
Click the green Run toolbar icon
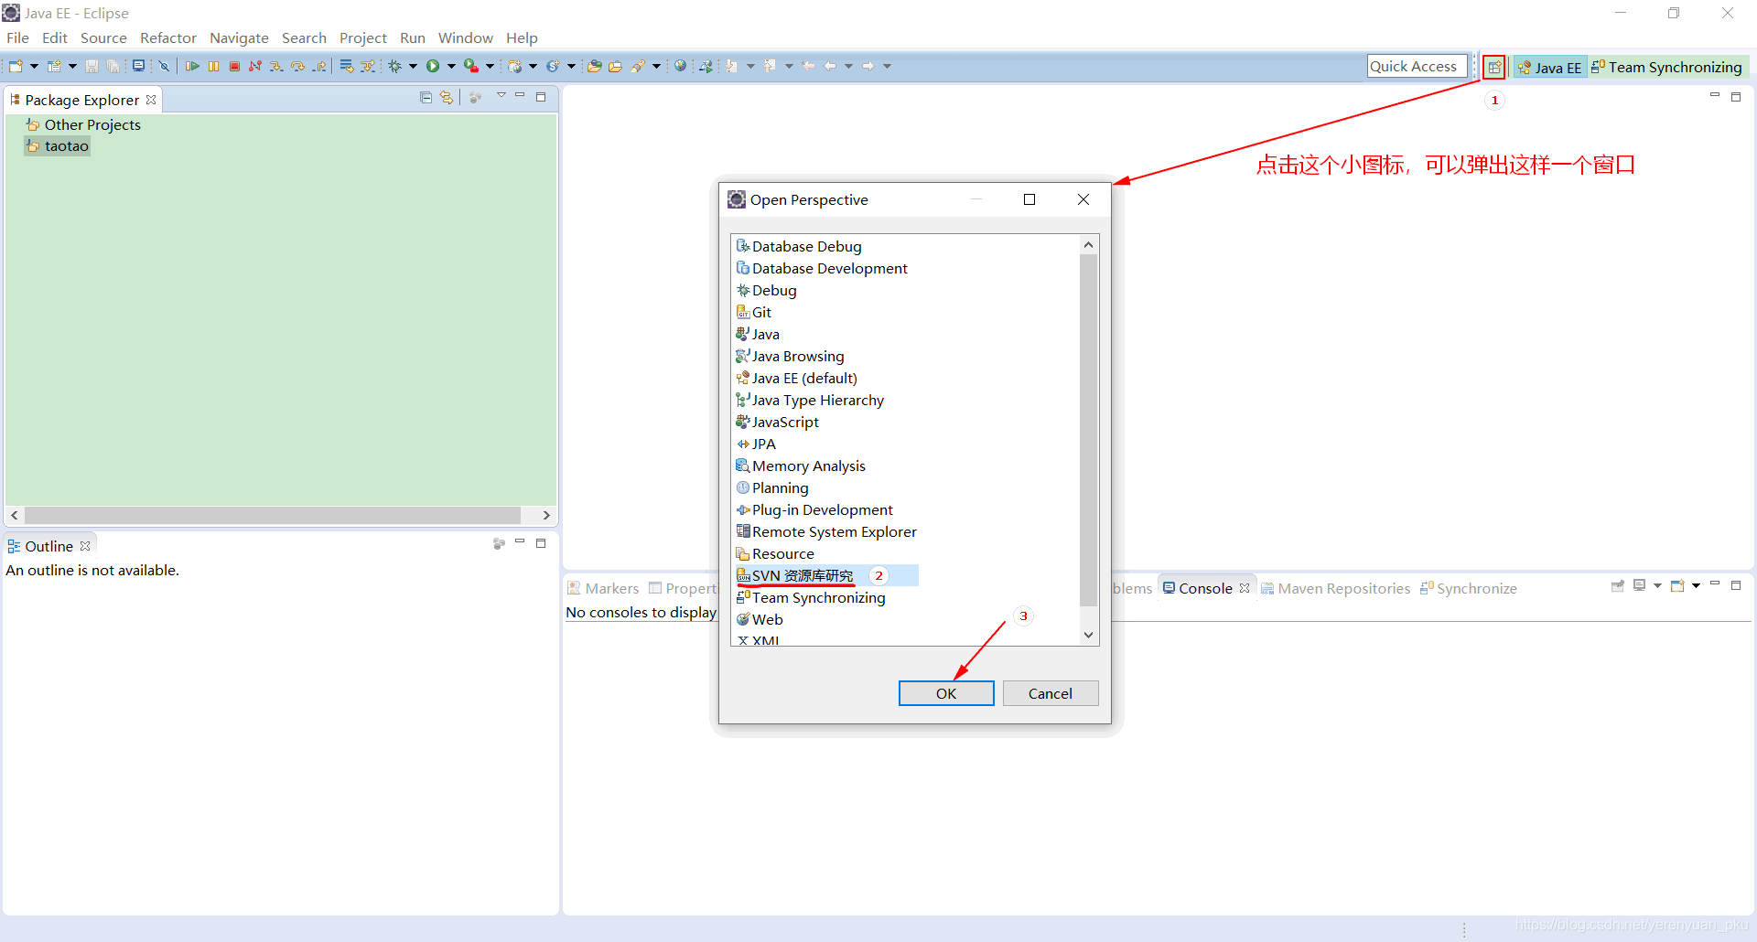click(433, 66)
